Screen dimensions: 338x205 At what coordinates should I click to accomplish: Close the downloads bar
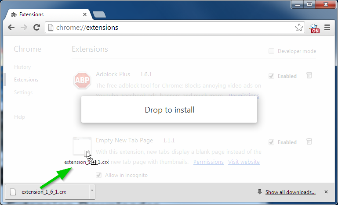pos(326,192)
